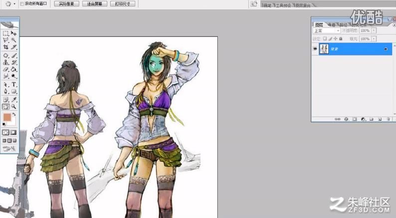Viewport: 396px width, 218px height.
Task: Switch to Standard edit mode
Action: click(x=5, y=132)
